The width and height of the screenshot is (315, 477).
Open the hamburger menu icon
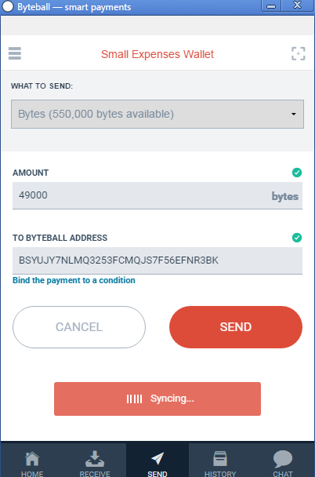15,53
